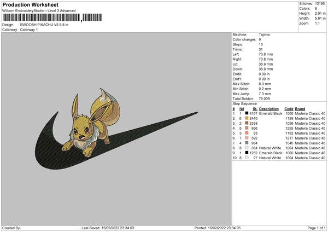Click the Width value "5.81 in"
Screen dimensions: 328x232
[x=320, y=19]
